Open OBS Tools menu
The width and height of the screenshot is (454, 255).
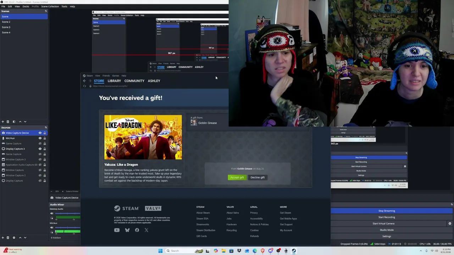64,6
